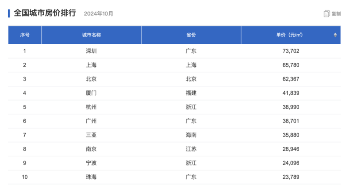The height and width of the screenshot is (187, 347).
Task: Click the 序号 column header
Action: click(x=25, y=35)
